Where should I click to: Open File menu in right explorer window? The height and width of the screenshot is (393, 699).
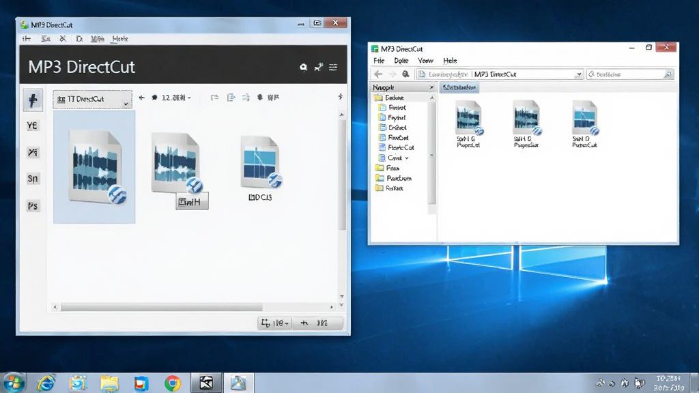pyautogui.click(x=379, y=61)
